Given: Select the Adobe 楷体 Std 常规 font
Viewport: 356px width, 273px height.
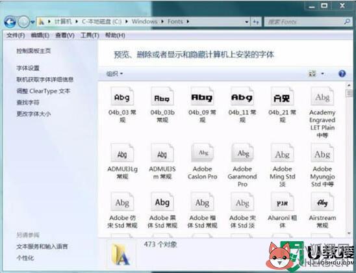Looking at the screenshot, I should 202,202.
